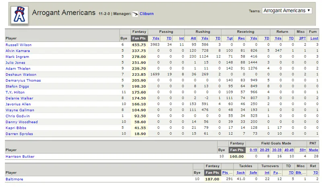Sort defense by Sack column

(240, 173)
